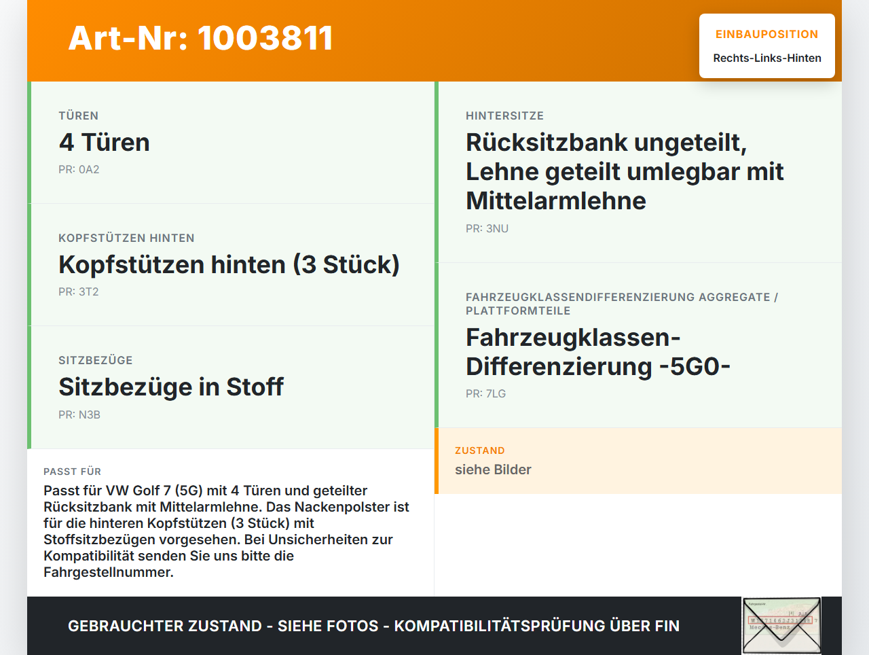Click PR: 7LG code

pyautogui.click(x=485, y=394)
